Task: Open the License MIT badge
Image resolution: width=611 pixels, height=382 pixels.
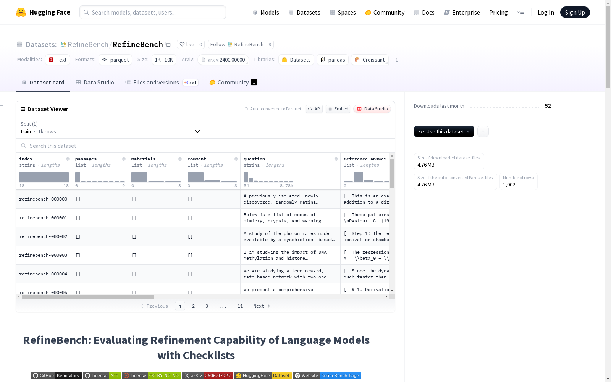Action: pyautogui.click(x=102, y=376)
